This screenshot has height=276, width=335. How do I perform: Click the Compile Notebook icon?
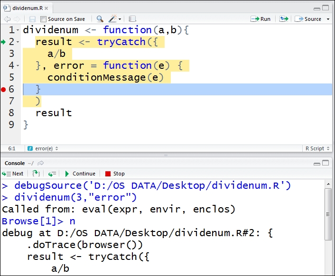132,19
